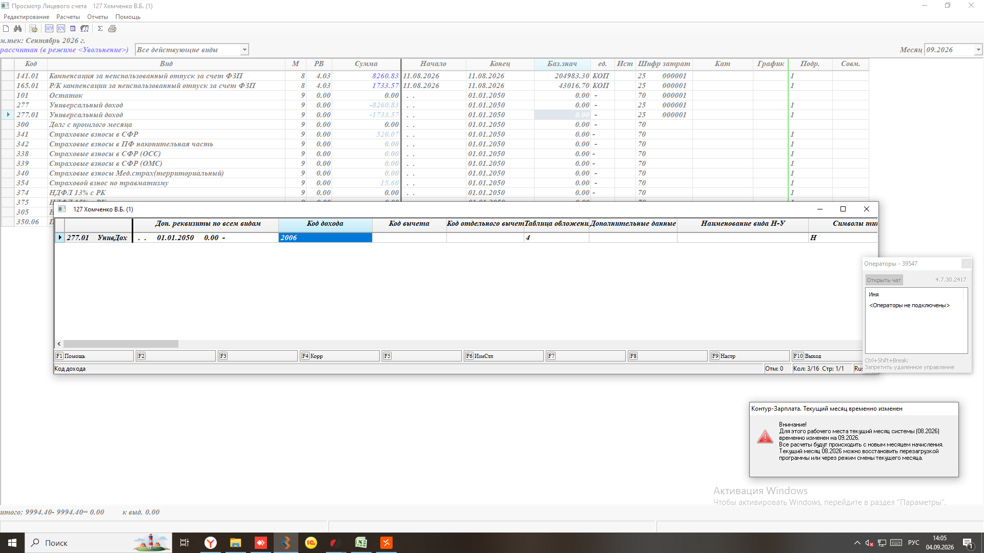
Task: Click the F10 Выход button
Action: (x=827, y=356)
